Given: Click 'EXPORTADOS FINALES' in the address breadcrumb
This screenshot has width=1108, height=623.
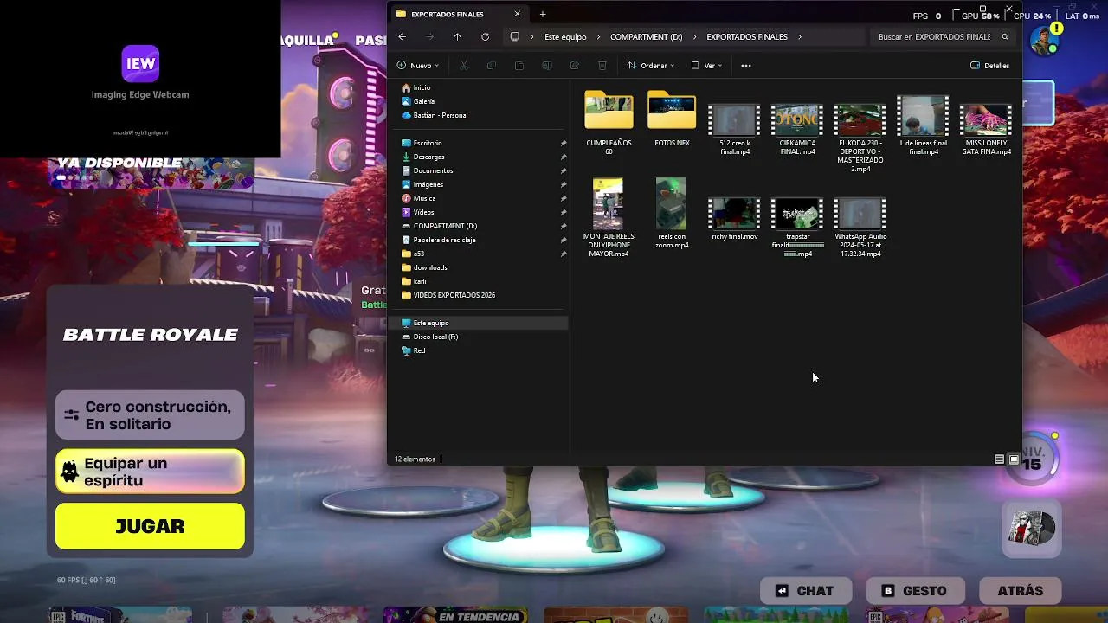Looking at the screenshot, I should click(747, 37).
